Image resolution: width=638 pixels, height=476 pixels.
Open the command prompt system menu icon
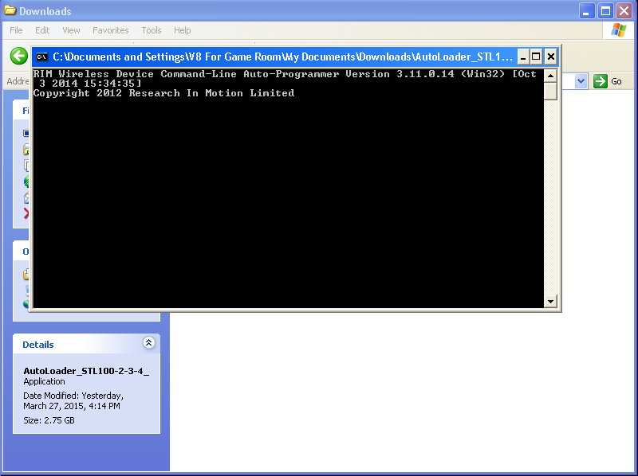tap(41, 57)
